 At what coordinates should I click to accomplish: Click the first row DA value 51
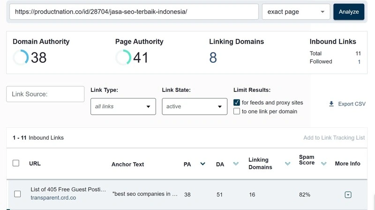(219, 195)
